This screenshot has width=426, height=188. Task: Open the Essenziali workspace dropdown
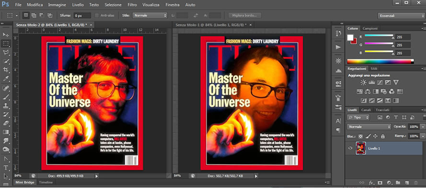click(x=401, y=16)
